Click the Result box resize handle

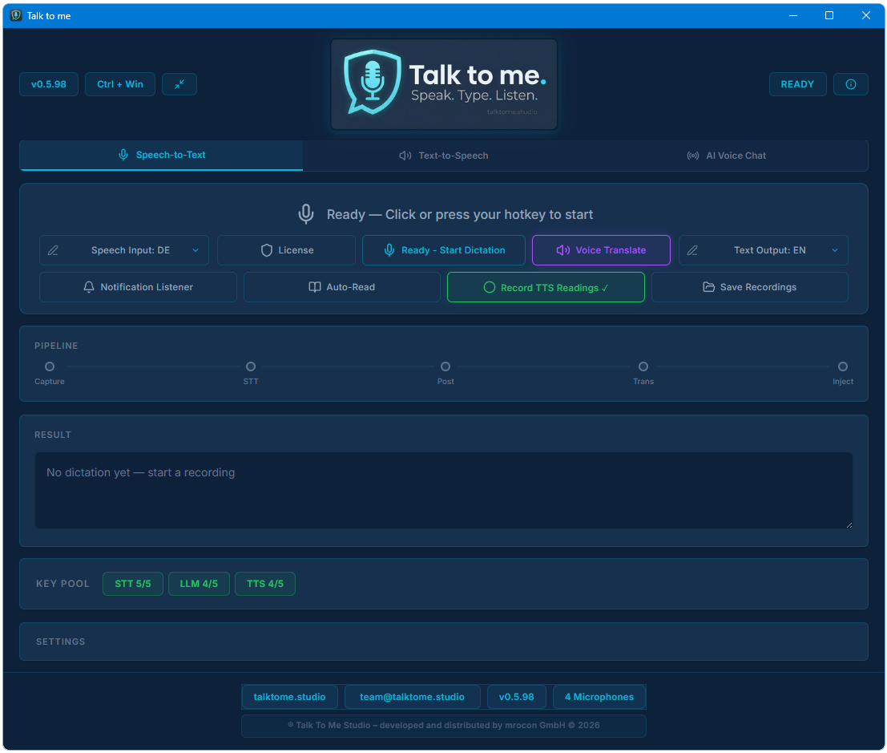tap(849, 524)
